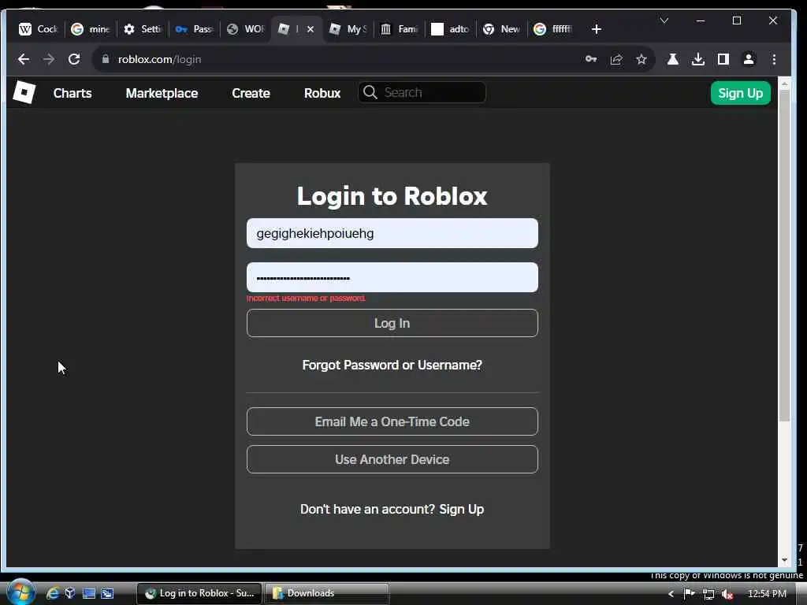Click the magnifier icon in Roblox search
Viewport: 807px width, 605px height.
370,92
